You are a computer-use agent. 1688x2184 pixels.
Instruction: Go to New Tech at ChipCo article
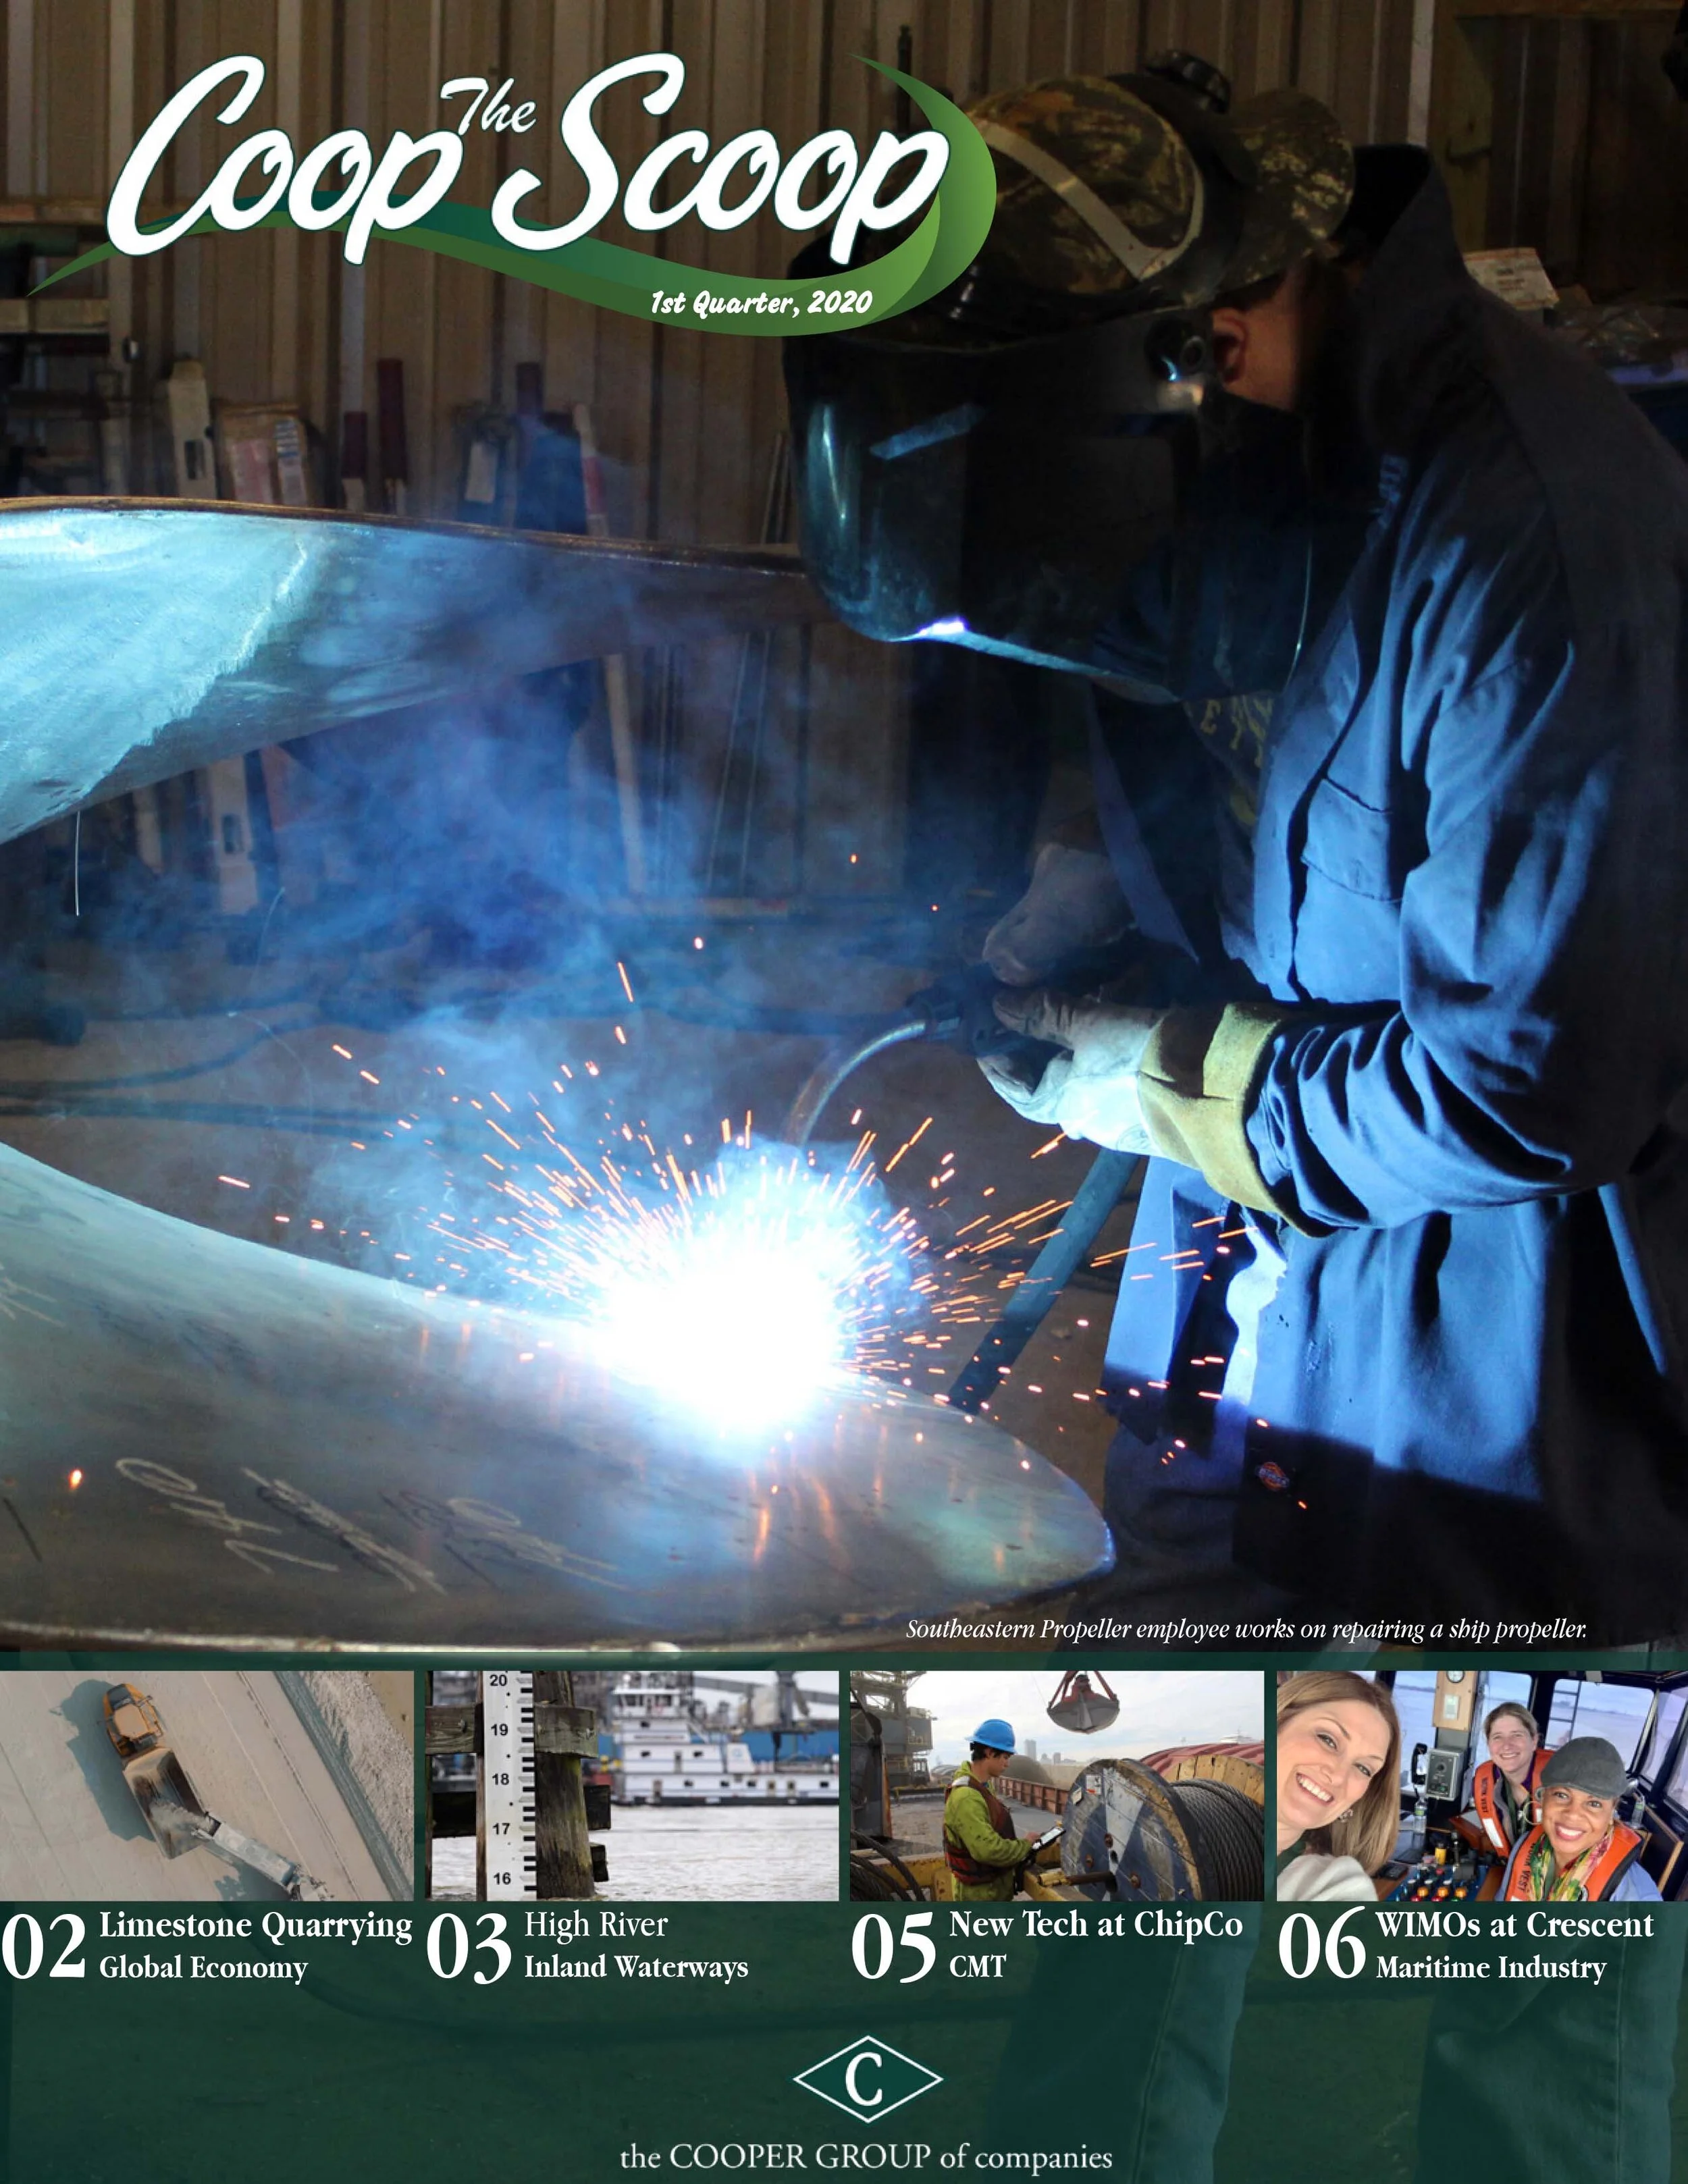(x=1096, y=1924)
